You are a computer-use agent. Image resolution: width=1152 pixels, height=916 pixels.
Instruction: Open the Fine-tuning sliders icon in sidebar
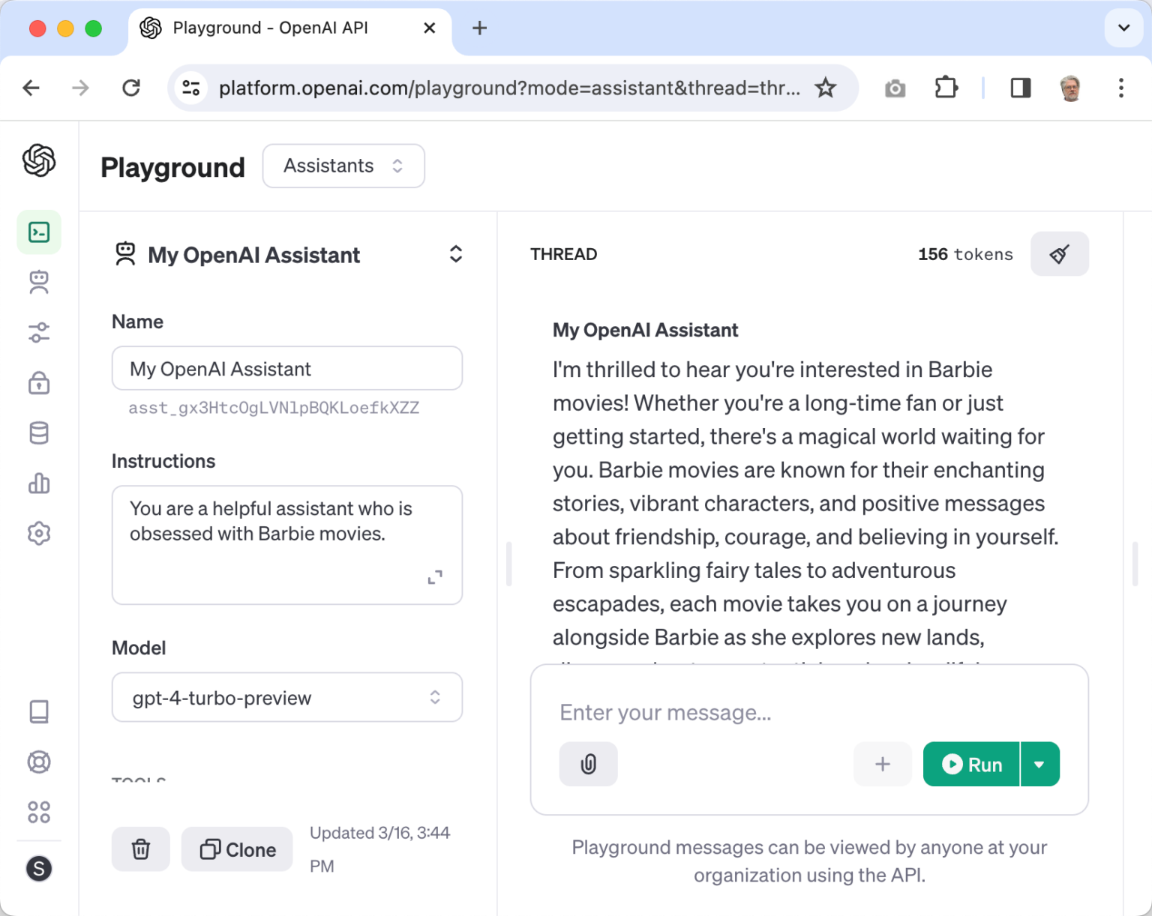(x=39, y=332)
